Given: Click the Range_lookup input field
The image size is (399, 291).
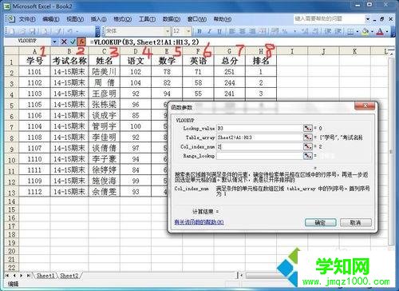Looking at the screenshot, I should point(259,156).
